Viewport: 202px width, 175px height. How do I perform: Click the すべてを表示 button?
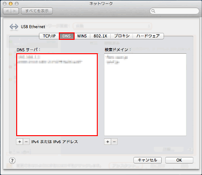click(37, 11)
